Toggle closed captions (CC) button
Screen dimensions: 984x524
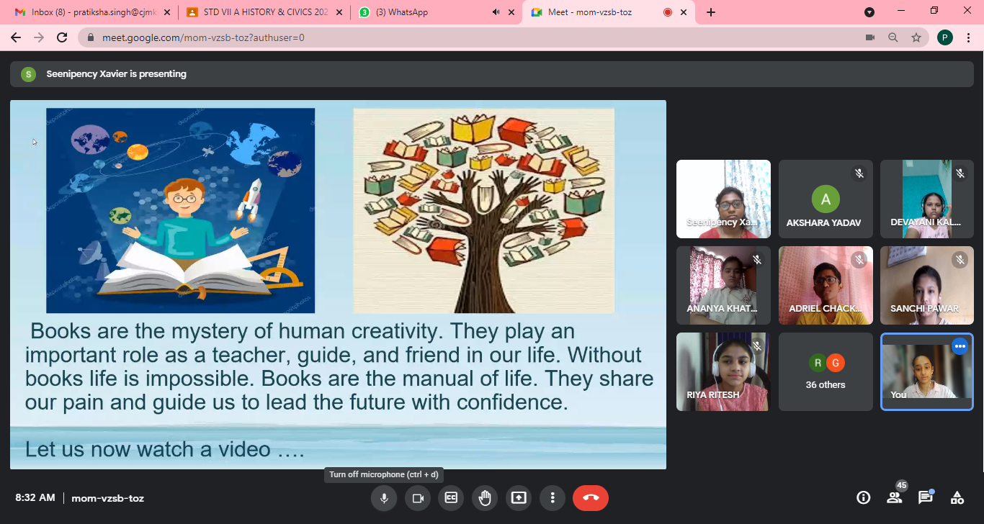point(451,498)
